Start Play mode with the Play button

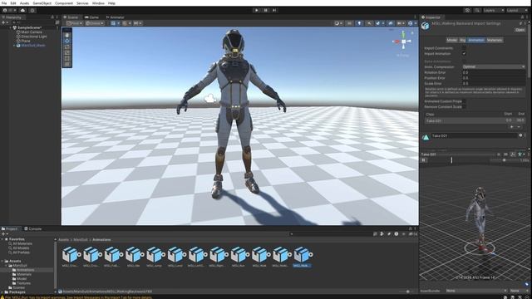[x=257, y=10]
